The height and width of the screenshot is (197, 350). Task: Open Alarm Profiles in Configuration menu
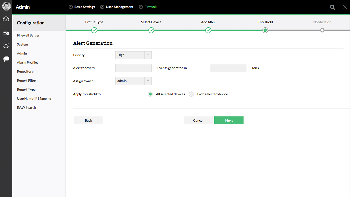(x=28, y=62)
